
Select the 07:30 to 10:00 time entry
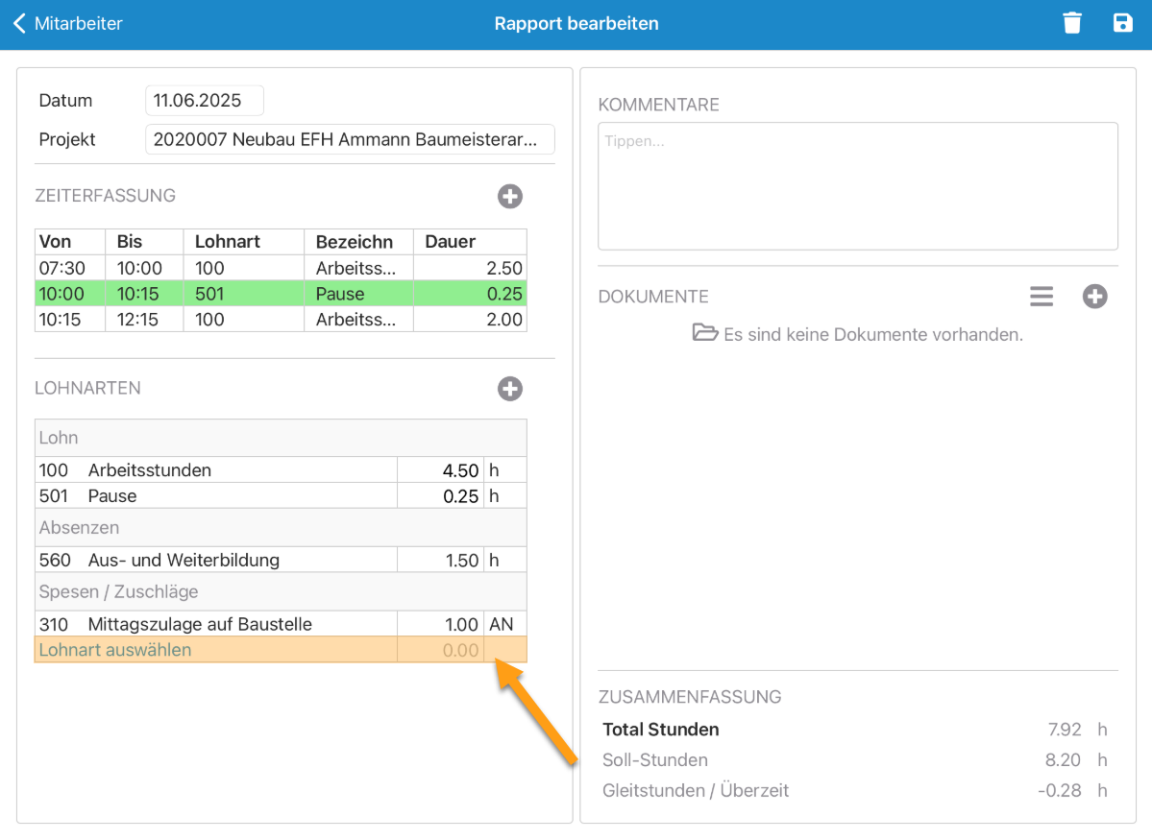pos(281,268)
